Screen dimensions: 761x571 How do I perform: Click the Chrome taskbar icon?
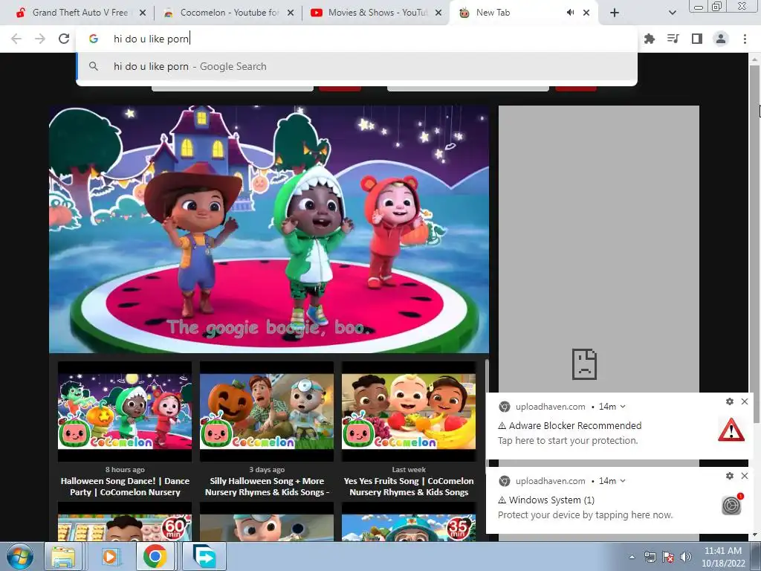point(155,556)
